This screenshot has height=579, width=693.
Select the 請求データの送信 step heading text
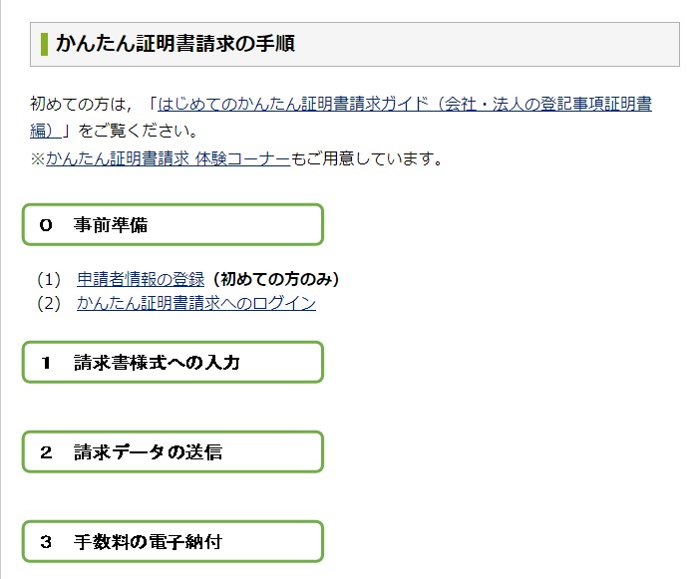tap(148, 452)
